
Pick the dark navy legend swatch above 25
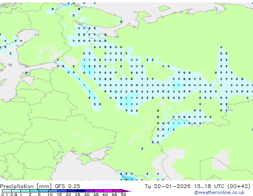(81, 191)
